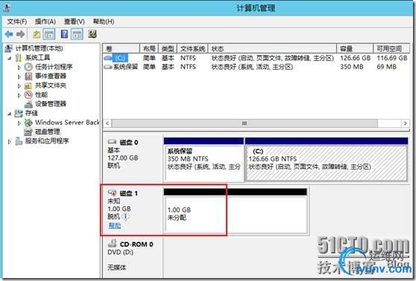The height and width of the screenshot is (281, 416).
Task: Expand the 事件查看器 node
Action: [x=19, y=77]
